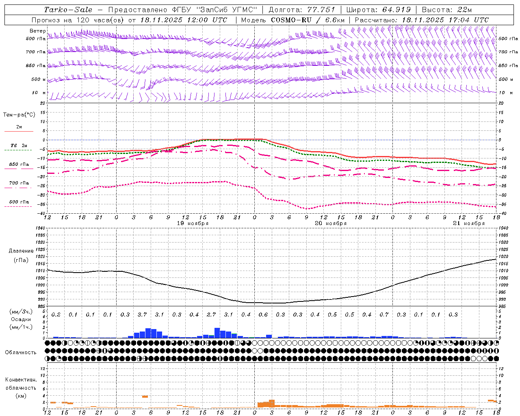Click the 0.7 precipitation amount value
This screenshot has height=416, width=520.
[384, 315]
